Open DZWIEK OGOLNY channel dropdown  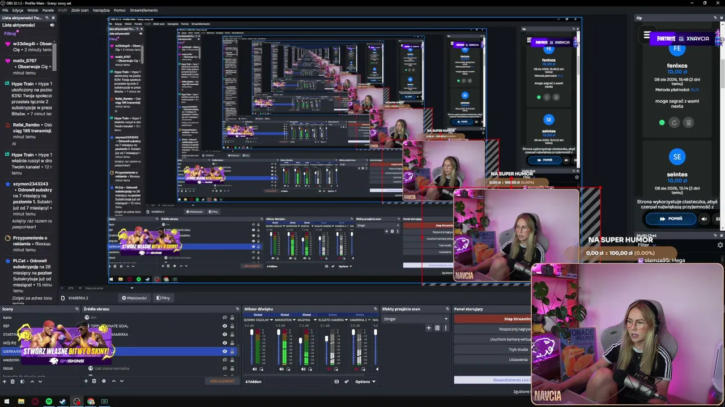[x=271, y=320]
